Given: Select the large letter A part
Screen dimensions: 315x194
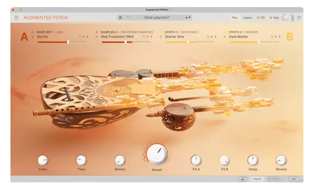Looking at the screenshot, I should [x=24, y=37].
